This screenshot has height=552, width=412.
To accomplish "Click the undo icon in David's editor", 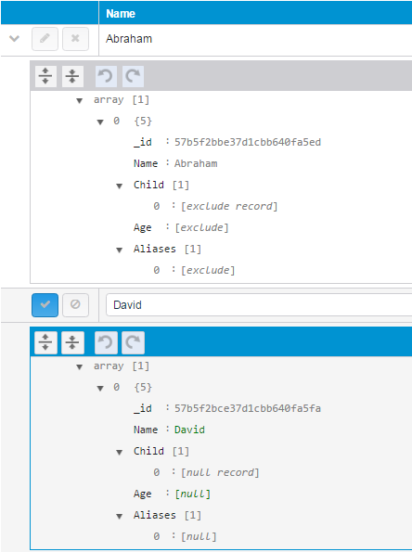I will click(x=106, y=342).
